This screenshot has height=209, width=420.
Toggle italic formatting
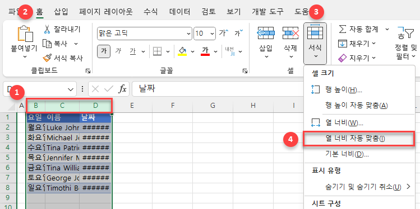coord(118,51)
